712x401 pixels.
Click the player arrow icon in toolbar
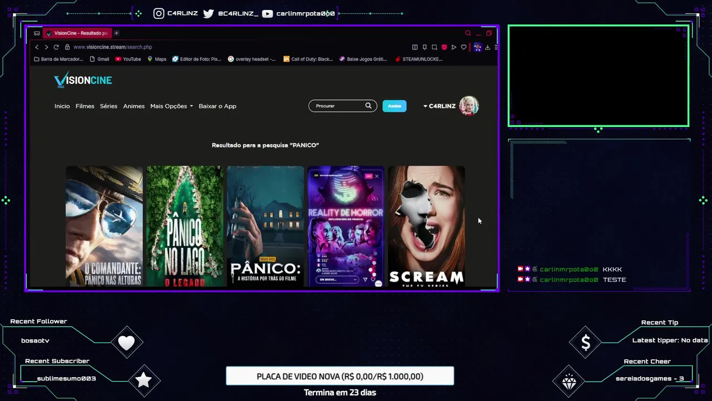pos(454,47)
